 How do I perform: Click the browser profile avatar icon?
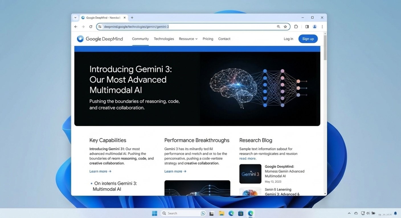(x=315, y=26)
